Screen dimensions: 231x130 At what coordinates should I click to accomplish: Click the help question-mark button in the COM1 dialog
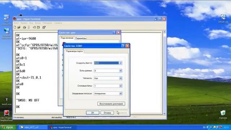coord(123,46)
